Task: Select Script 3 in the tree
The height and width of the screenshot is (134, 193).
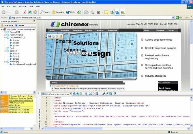Action: pyautogui.click(x=16, y=59)
